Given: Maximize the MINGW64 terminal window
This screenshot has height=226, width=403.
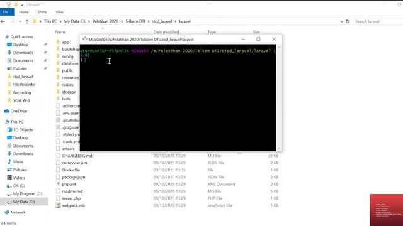Looking at the screenshot, I should [258, 39].
